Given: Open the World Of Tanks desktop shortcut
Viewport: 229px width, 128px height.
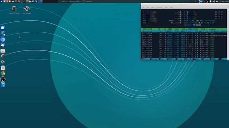Looking at the screenshot, I should pyautogui.click(x=14, y=10).
